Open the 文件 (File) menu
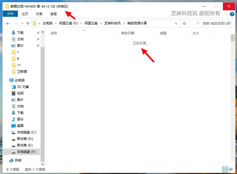The height and width of the screenshot is (174, 237). (10, 14)
